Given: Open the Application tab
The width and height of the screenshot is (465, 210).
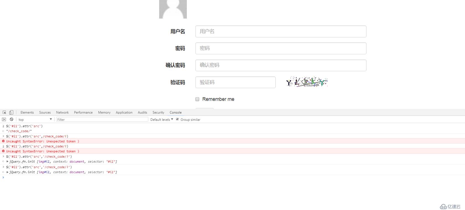Looking at the screenshot, I should (124, 112).
